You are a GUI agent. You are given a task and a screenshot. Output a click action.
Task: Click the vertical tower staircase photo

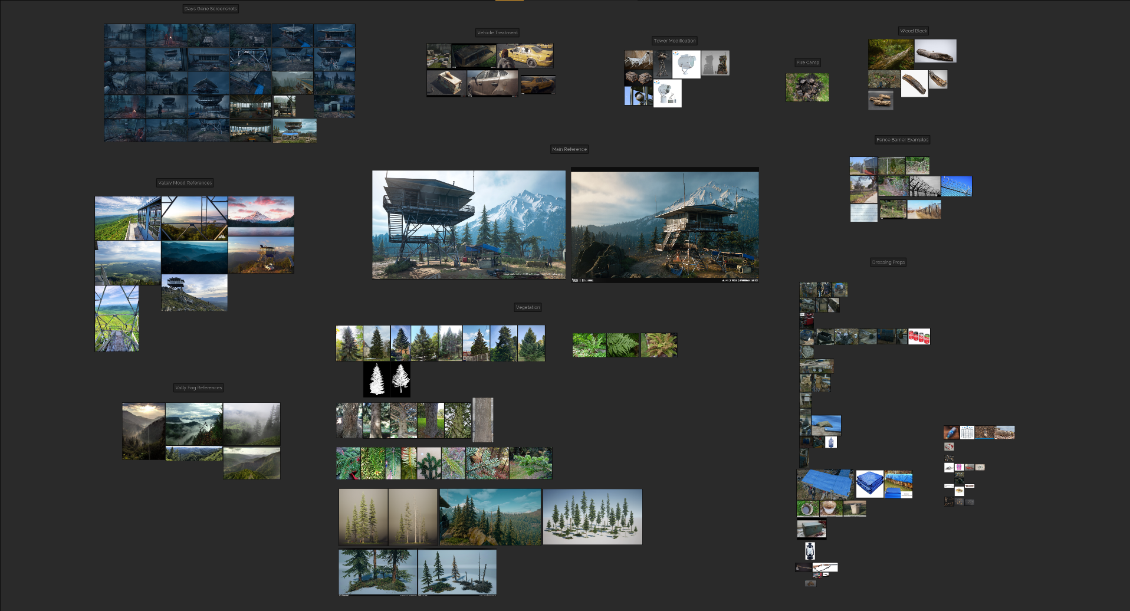(x=117, y=318)
